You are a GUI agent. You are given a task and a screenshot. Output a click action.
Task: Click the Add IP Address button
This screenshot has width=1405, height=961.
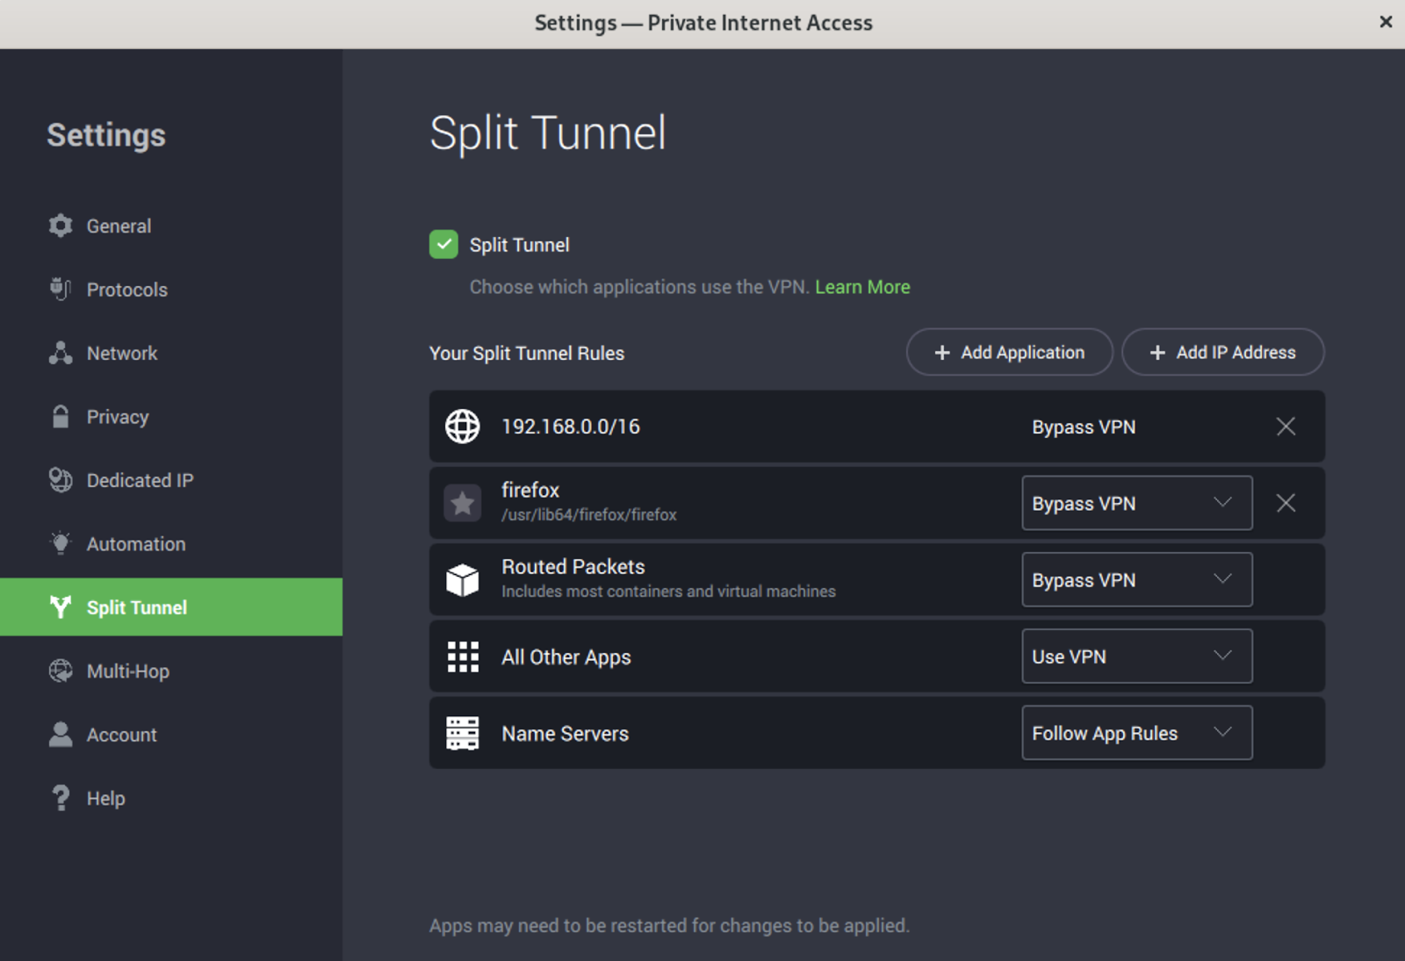(1222, 352)
